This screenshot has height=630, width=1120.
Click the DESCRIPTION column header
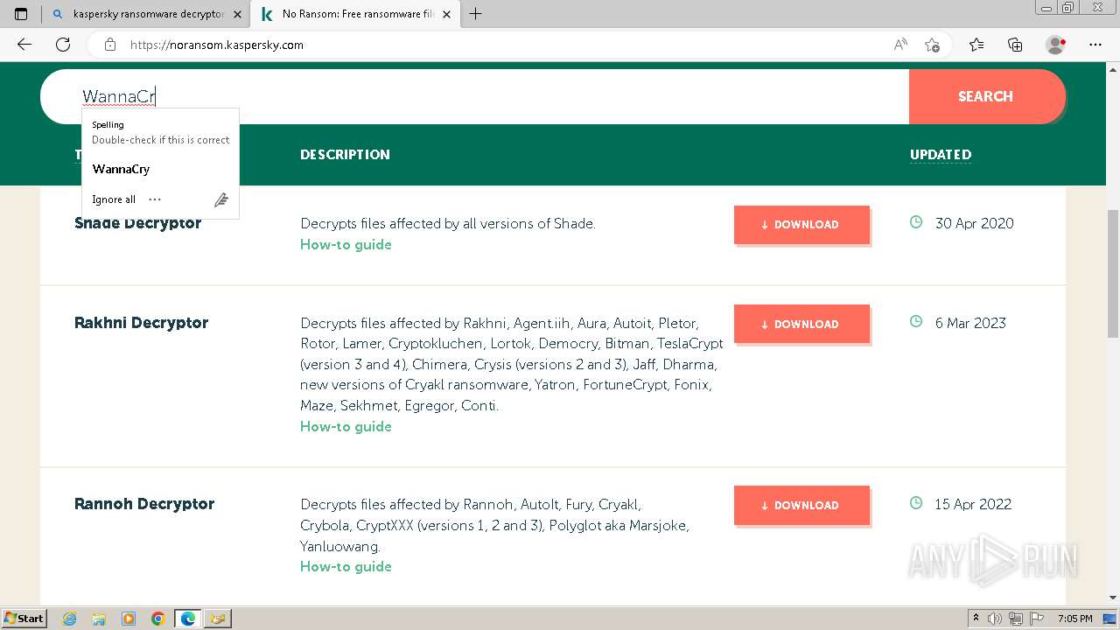tap(345, 154)
